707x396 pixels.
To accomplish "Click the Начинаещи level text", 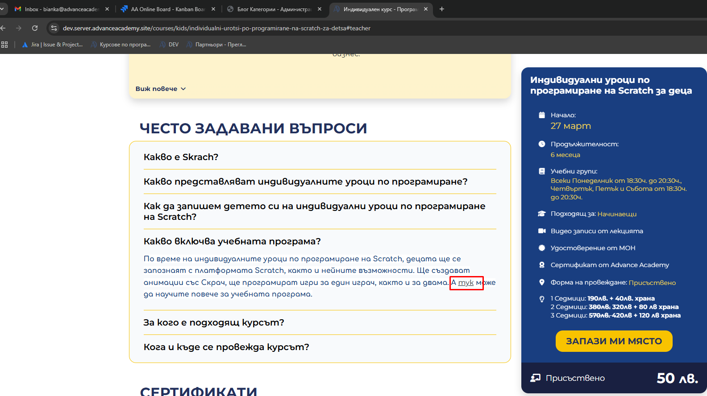I will (x=617, y=214).
